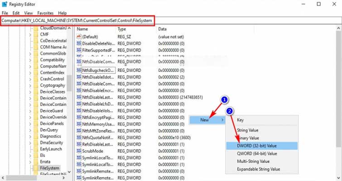Expand the Errata tree node chevron
The image size is (342, 181).
click(x=30, y=162)
